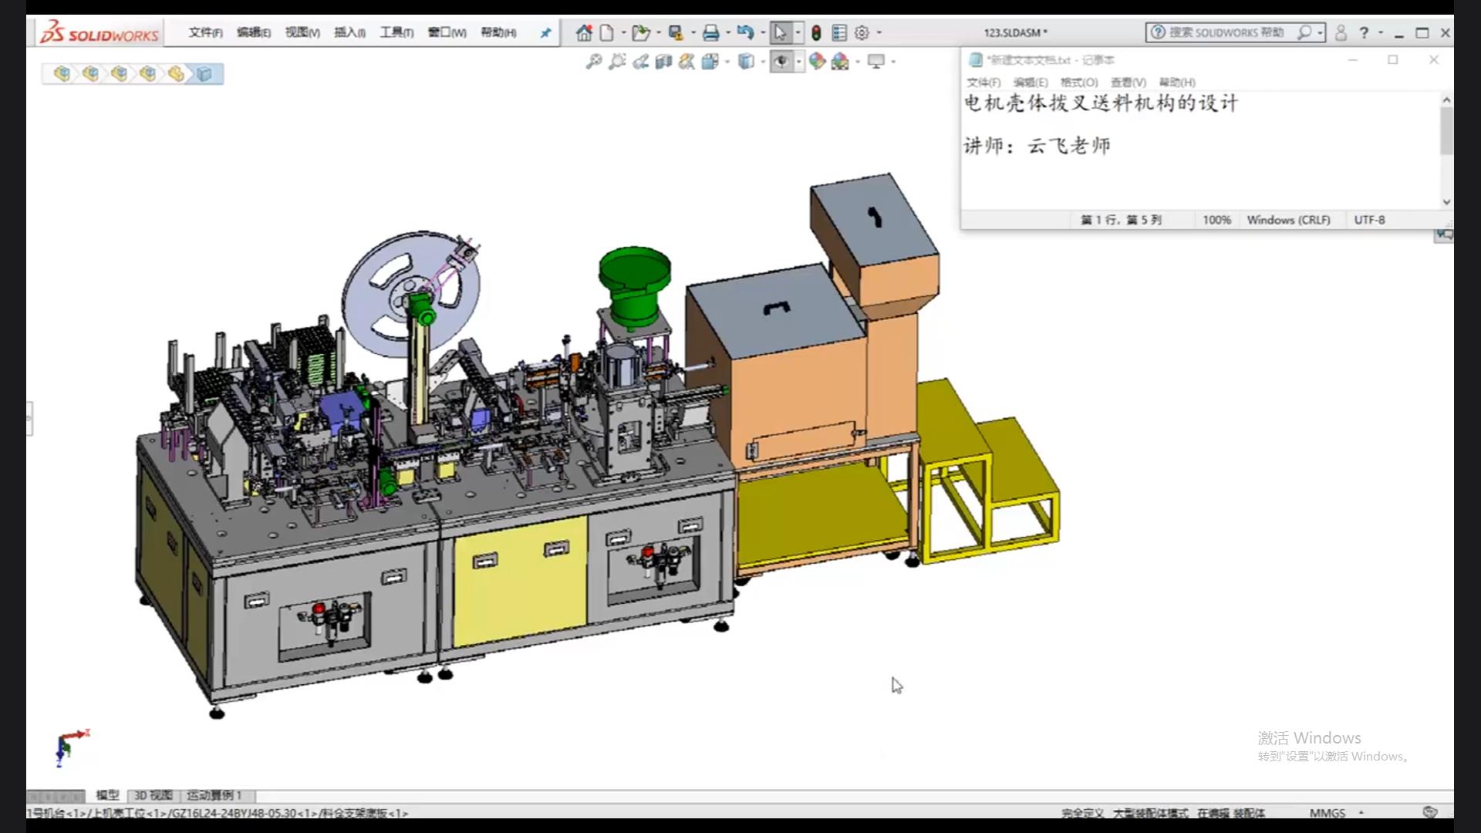Click the Previous View icon
1481x833 pixels.
[640, 61]
